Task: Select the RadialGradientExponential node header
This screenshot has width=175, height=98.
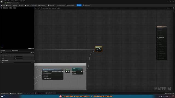Action: pyautogui.click(x=53, y=70)
